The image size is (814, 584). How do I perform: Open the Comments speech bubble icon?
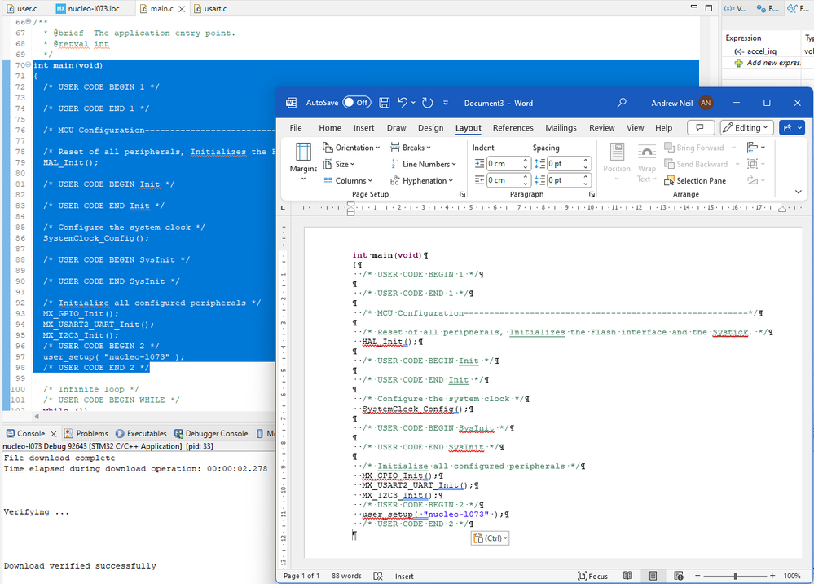tap(700, 128)
